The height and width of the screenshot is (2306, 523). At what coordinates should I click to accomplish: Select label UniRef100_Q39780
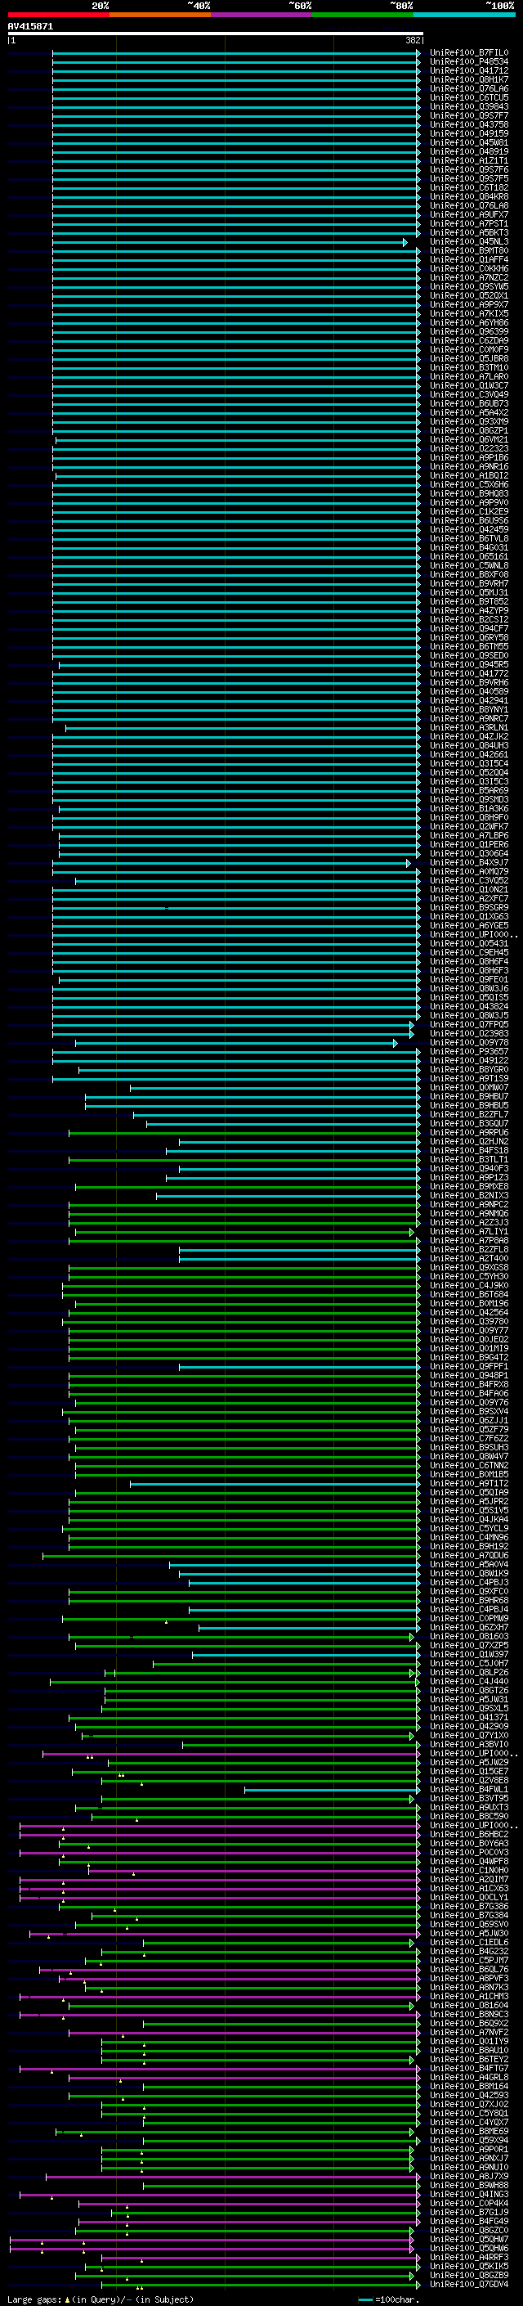pos(468,1322)
